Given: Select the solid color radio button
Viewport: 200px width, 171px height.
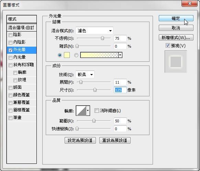Looking at the screenshot, I should pos(60,55).
